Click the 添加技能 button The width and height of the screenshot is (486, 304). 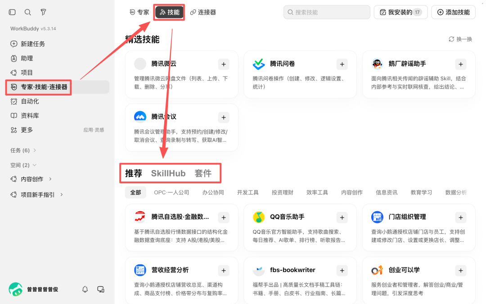coord(453,12)
